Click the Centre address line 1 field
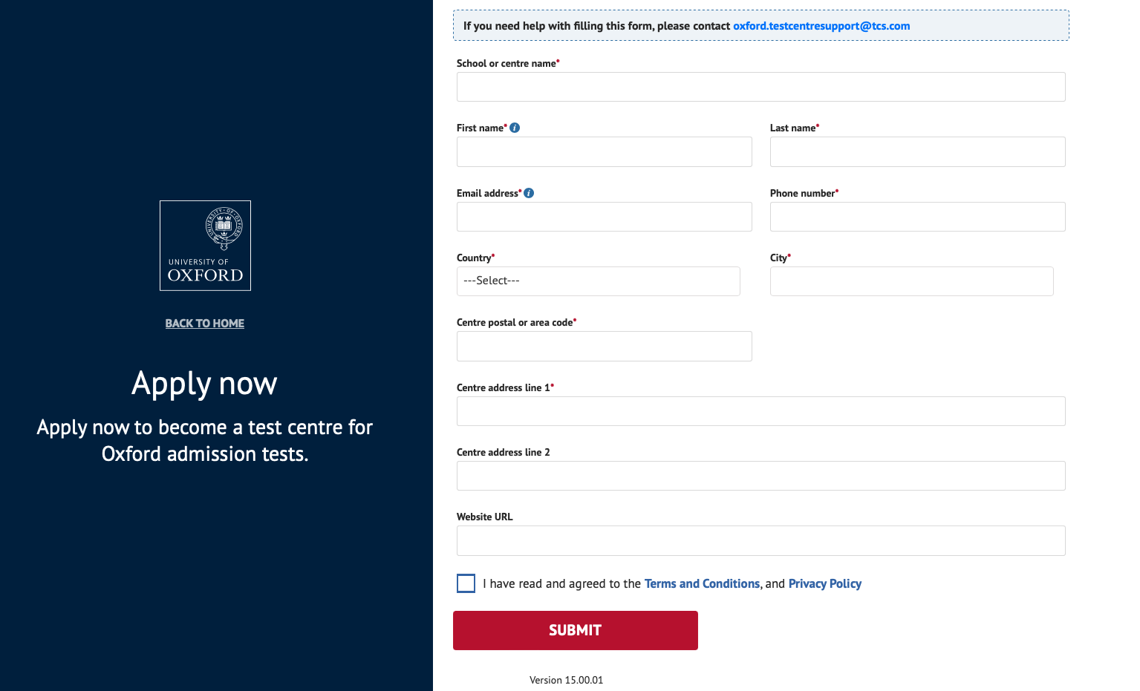 click(x=760, y=411)
